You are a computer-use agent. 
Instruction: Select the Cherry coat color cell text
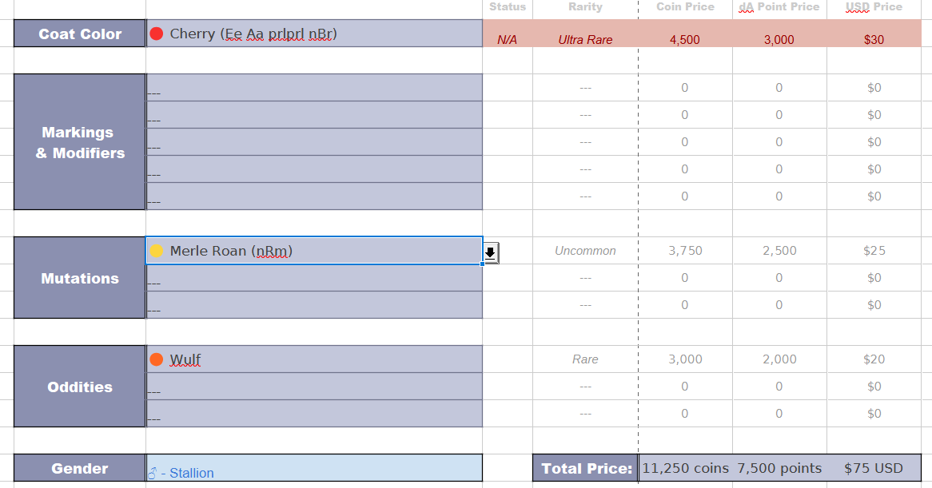coord(253,34)
